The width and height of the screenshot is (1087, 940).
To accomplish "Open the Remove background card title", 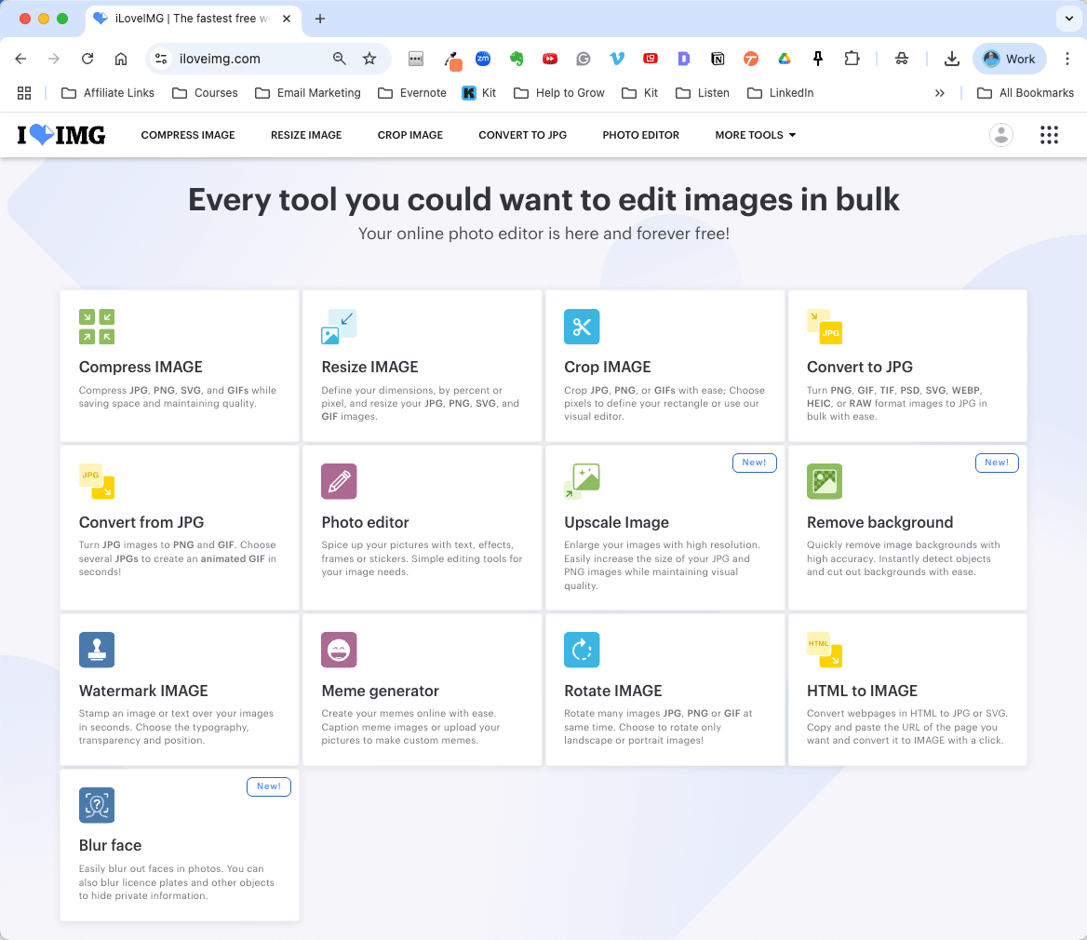I will 879,522.
